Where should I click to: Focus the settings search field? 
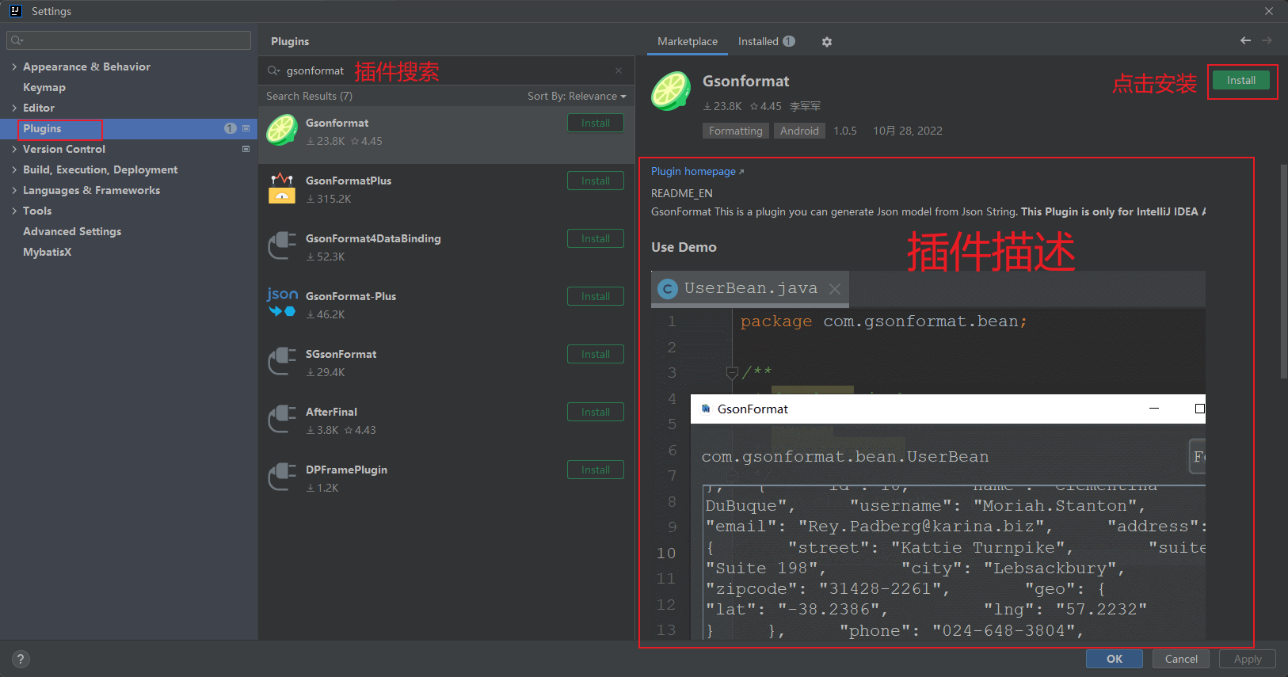tap(128, 40)
